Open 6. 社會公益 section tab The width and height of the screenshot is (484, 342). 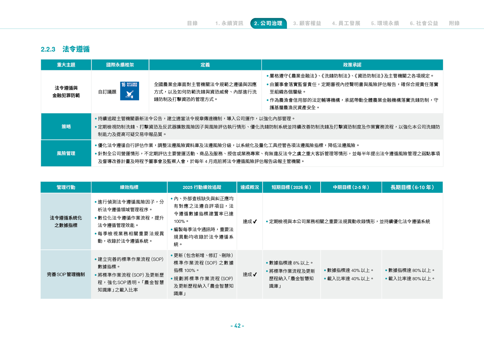click(424, 23)
